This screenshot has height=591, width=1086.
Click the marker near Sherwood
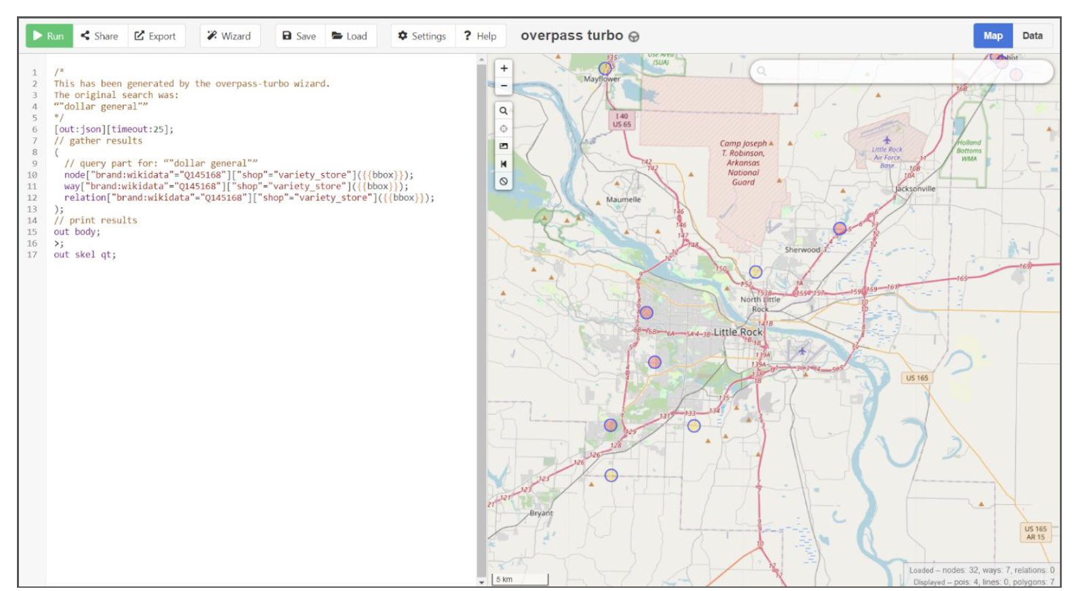(840, 228)
